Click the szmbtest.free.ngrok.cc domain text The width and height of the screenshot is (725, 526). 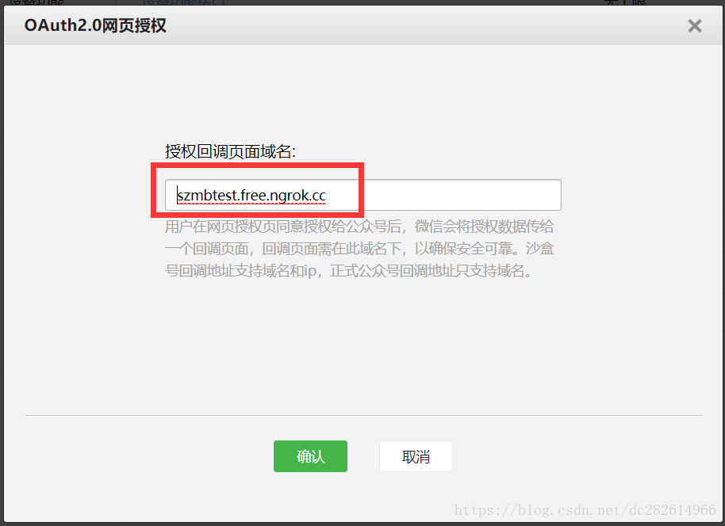click(251, 196)
